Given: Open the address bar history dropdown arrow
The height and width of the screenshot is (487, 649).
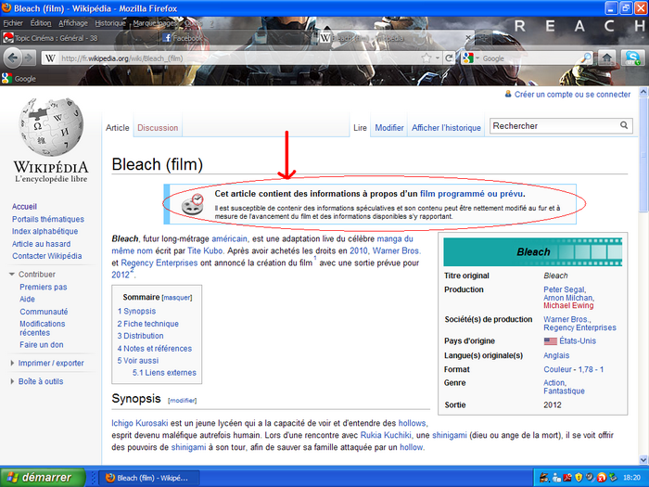Looking at the screenshot, I should pyautogui.click(x=437, y=58).
